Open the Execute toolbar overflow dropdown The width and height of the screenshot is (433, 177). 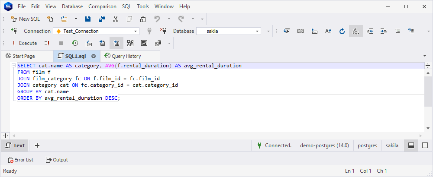169,43
